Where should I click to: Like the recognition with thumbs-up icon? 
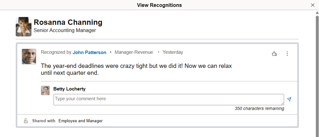274,54
